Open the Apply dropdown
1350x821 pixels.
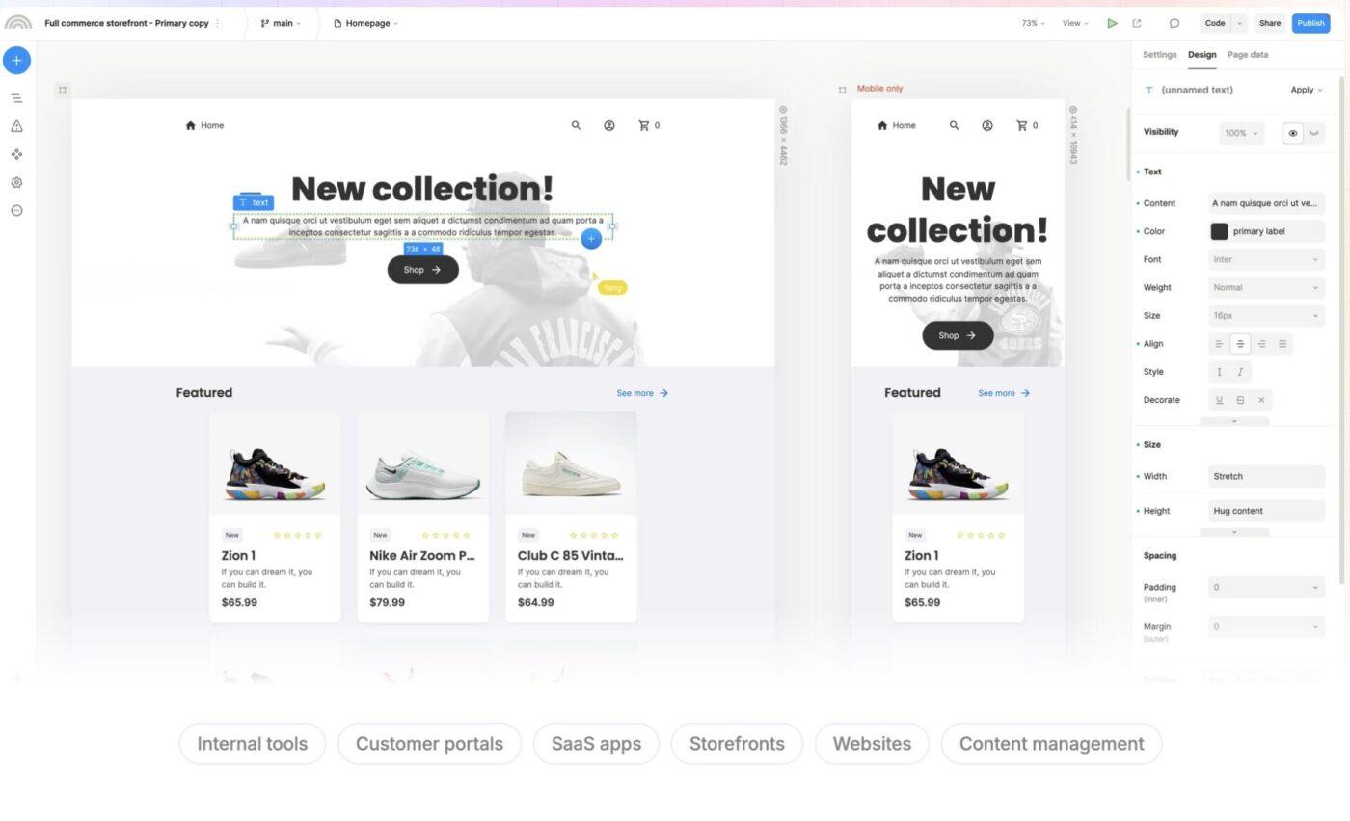tap(1307, 90)
